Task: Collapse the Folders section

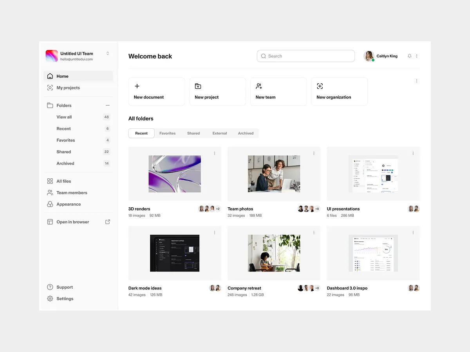Action: pos(107,105)
